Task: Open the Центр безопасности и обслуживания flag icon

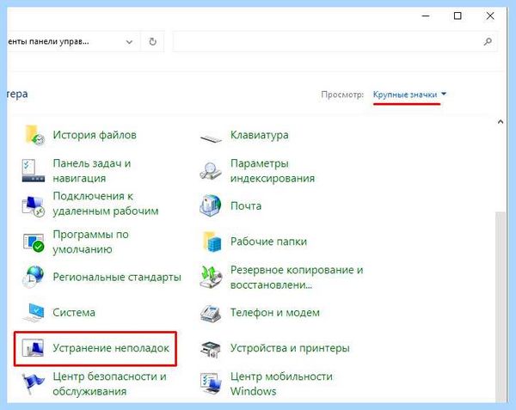Action: pyautogui.click(x=34, y=384)
